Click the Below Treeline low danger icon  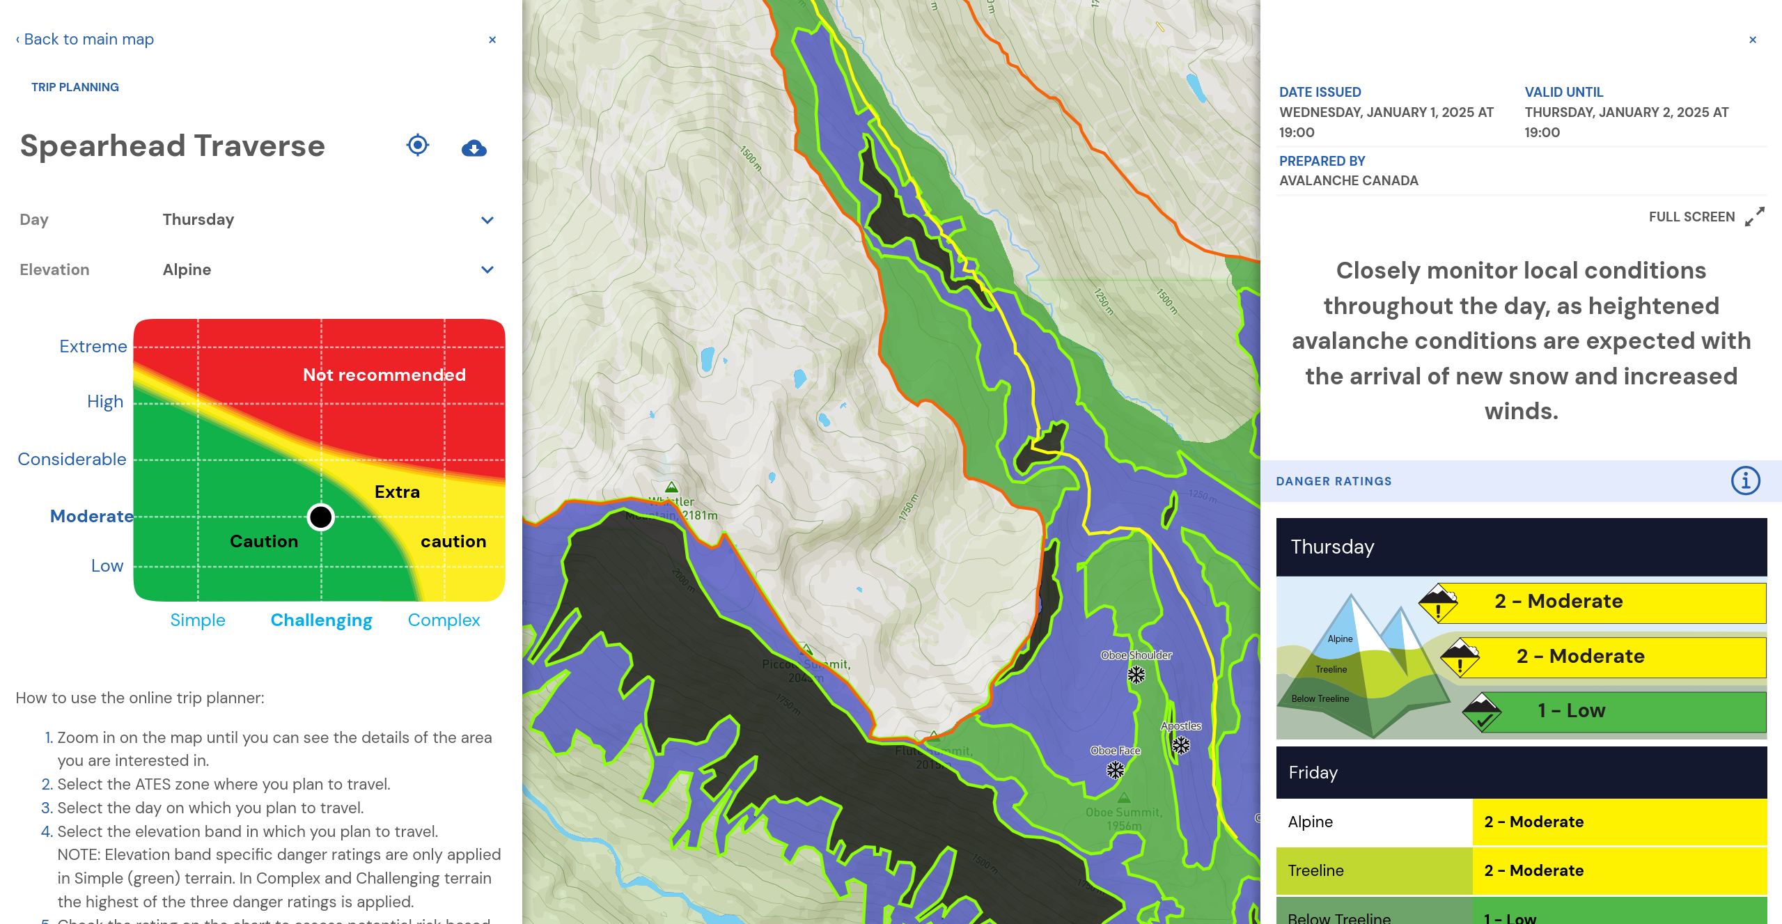pyautogui.click(x=1482, y=712)
